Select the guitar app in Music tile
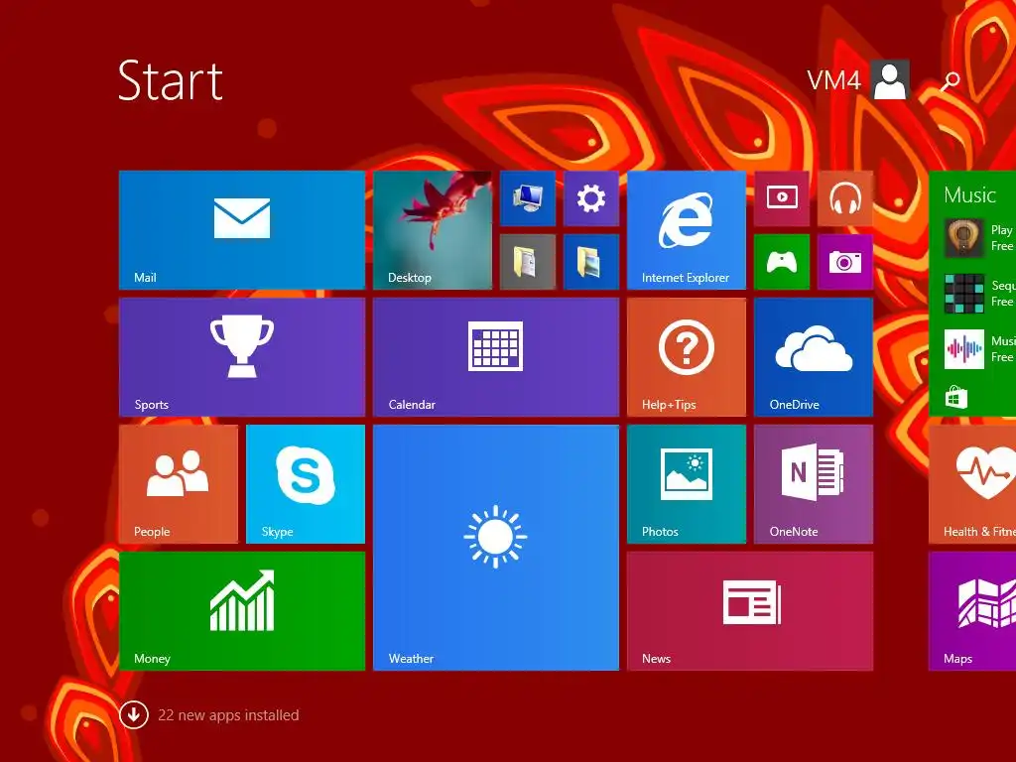Viewport: 1016px width, 762px height. (963, 238)
